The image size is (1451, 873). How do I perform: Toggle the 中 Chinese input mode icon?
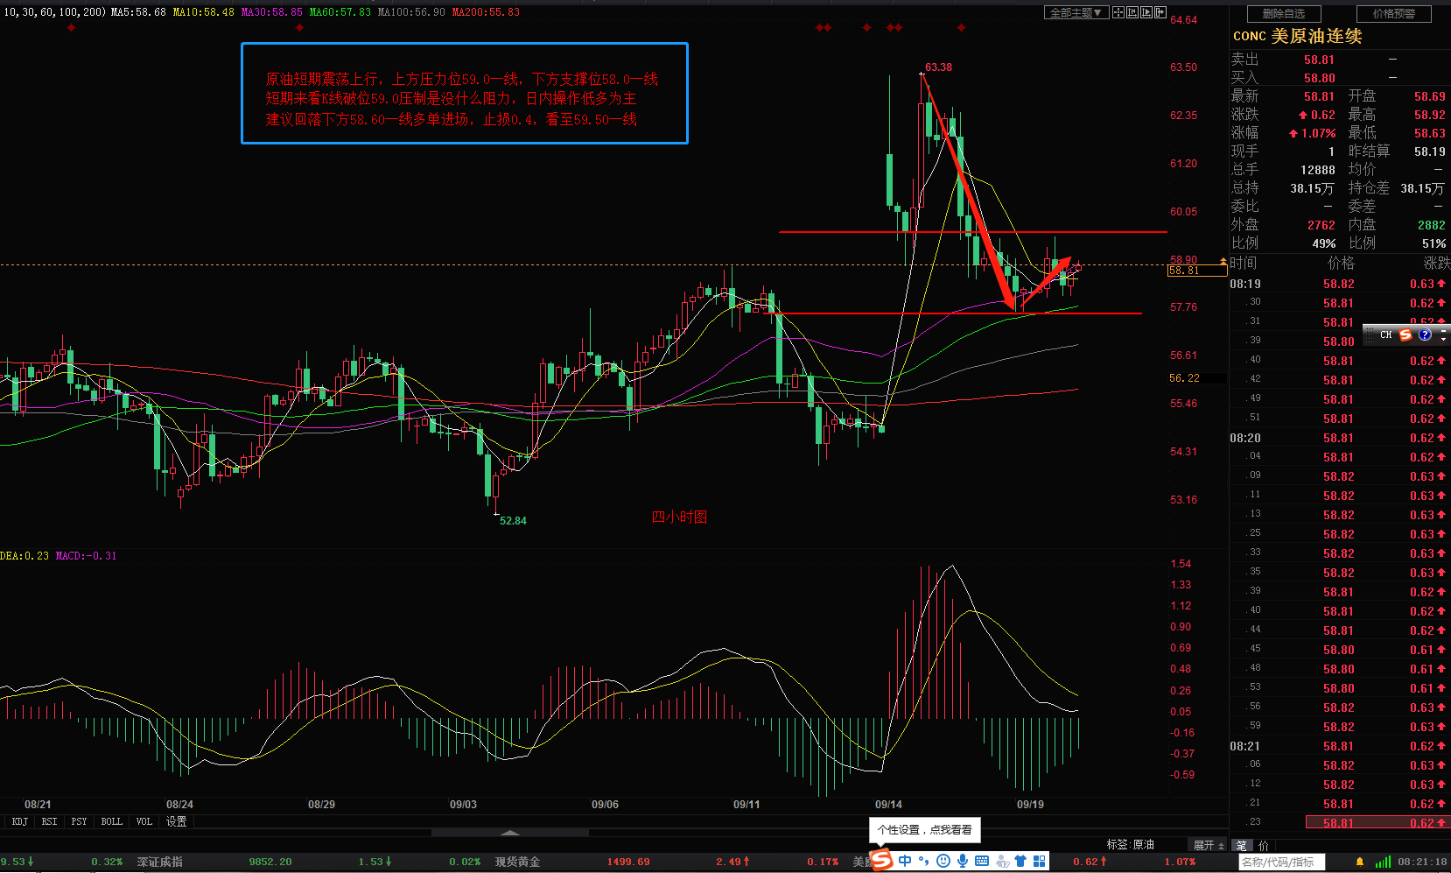point(905,861)
